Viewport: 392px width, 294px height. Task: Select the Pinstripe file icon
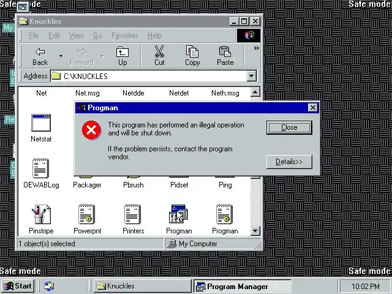pos(41,214)
